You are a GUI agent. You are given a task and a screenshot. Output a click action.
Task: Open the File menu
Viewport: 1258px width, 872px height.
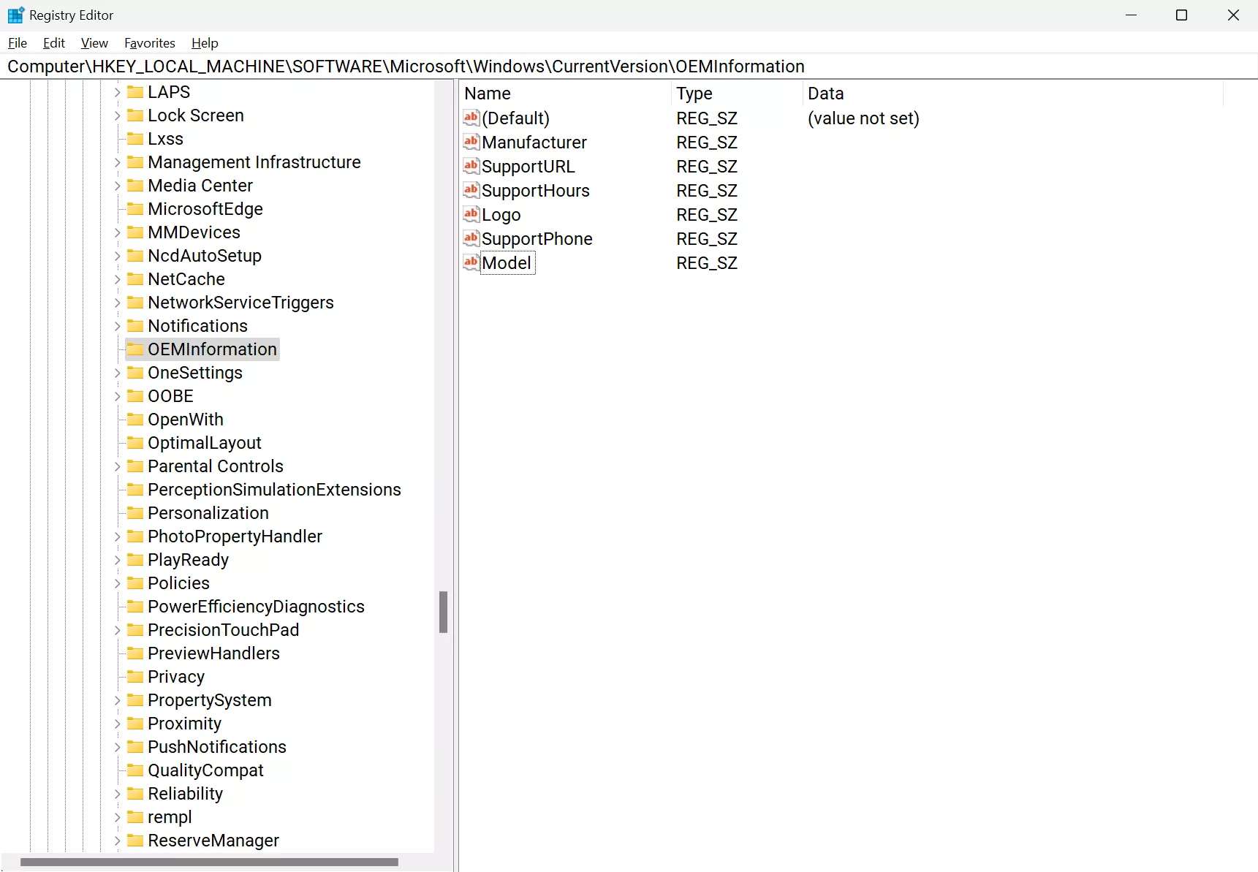[x=18, y=43]
